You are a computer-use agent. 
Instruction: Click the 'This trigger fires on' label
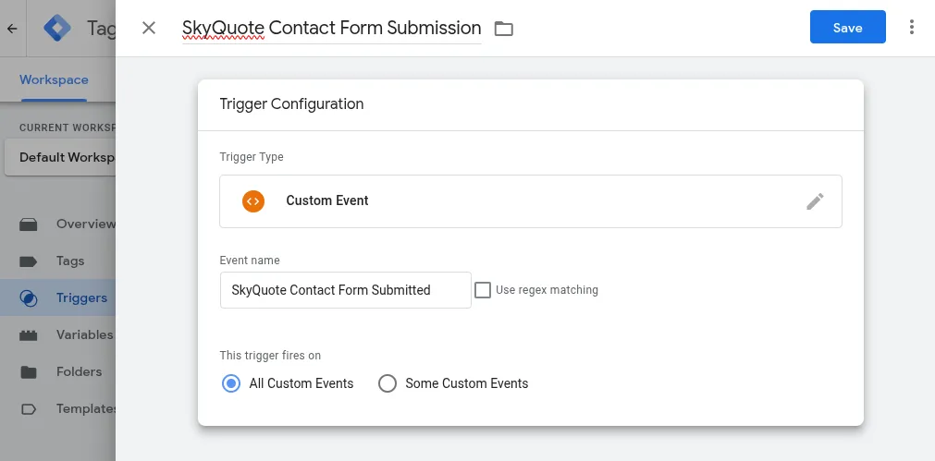270,356
